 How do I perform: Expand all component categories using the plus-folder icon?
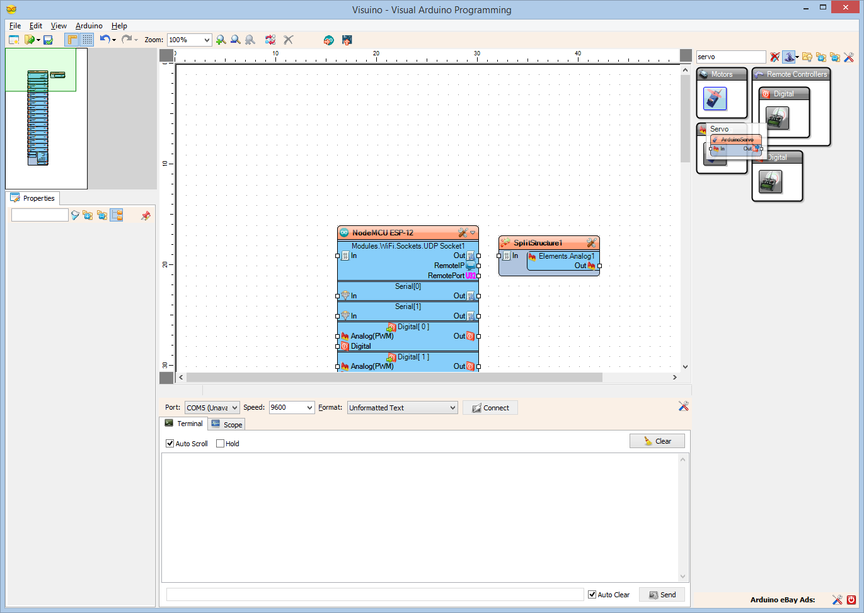point(821,57)
